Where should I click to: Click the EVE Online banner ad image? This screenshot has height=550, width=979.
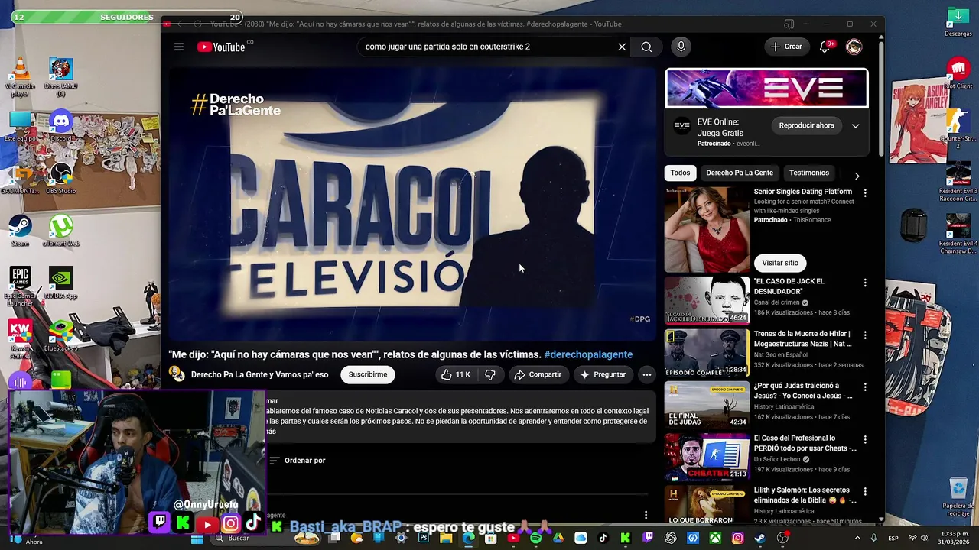(766, 89)
